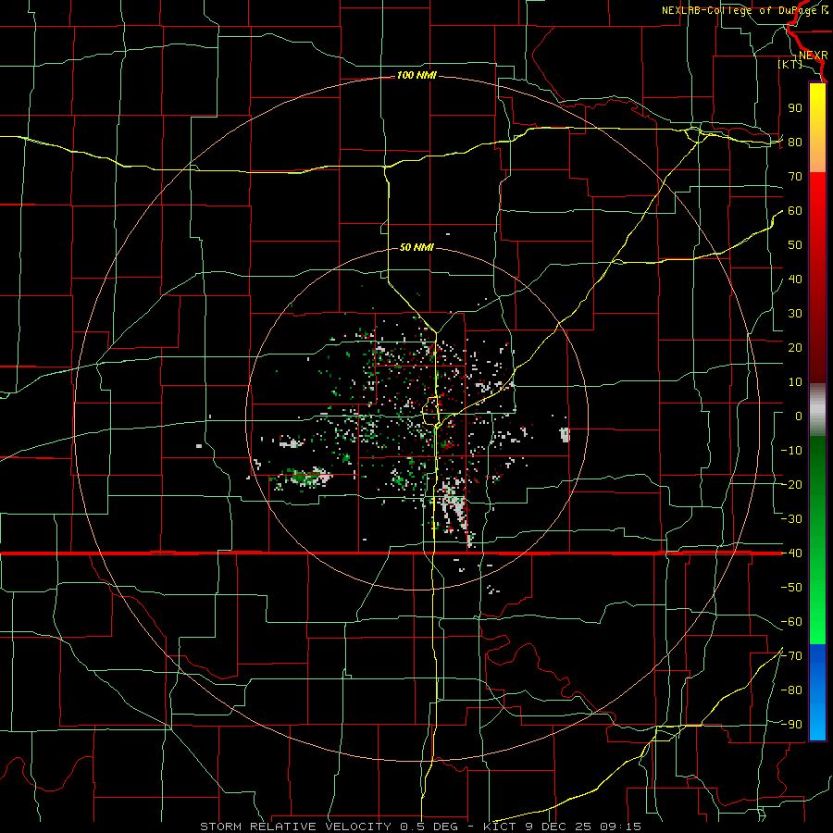Click the gray zero-velocity segment of color bar
This screenshot has width=833, height=833.
817,410
